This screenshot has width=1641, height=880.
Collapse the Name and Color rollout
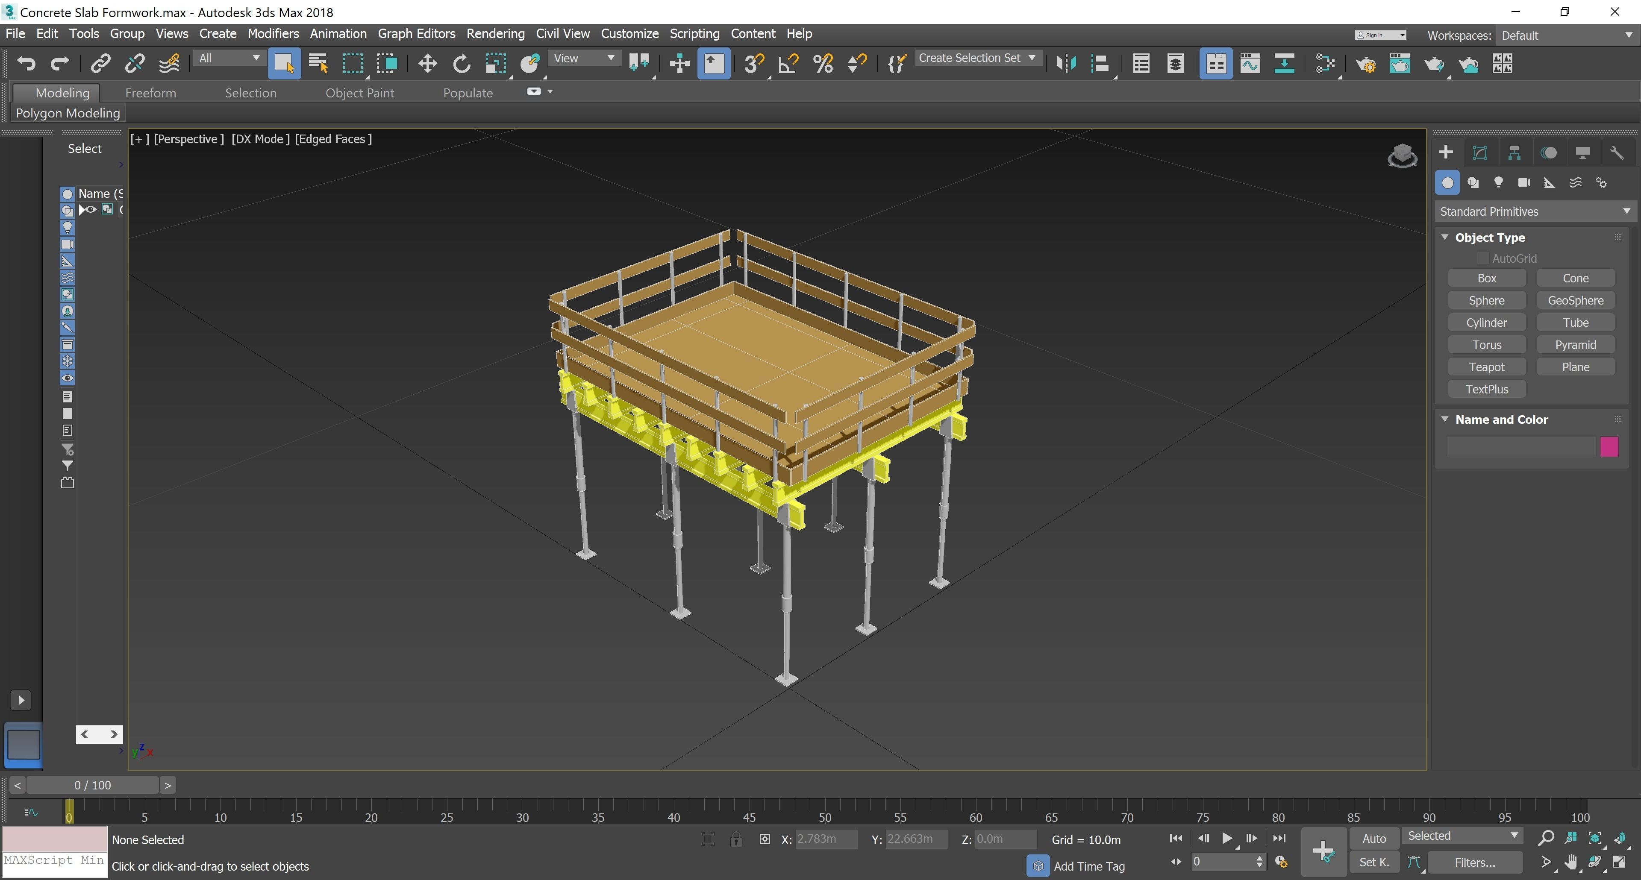coord(1445,419)
